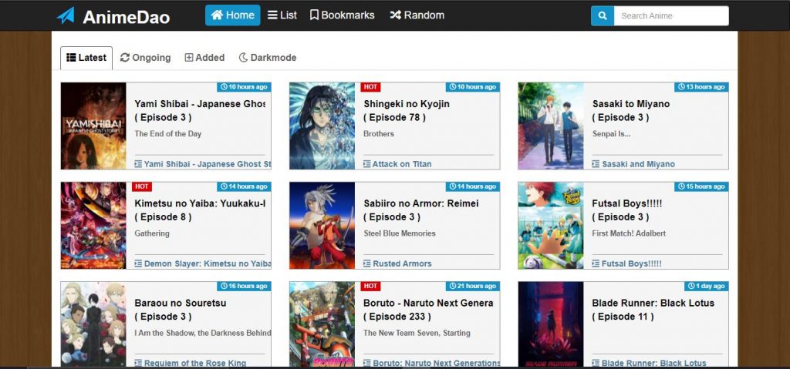Image resolution: width=790 pixels, height=369 pixels.
Task: Click "First Match! Adalbert" subtitle
Action: 629,233
